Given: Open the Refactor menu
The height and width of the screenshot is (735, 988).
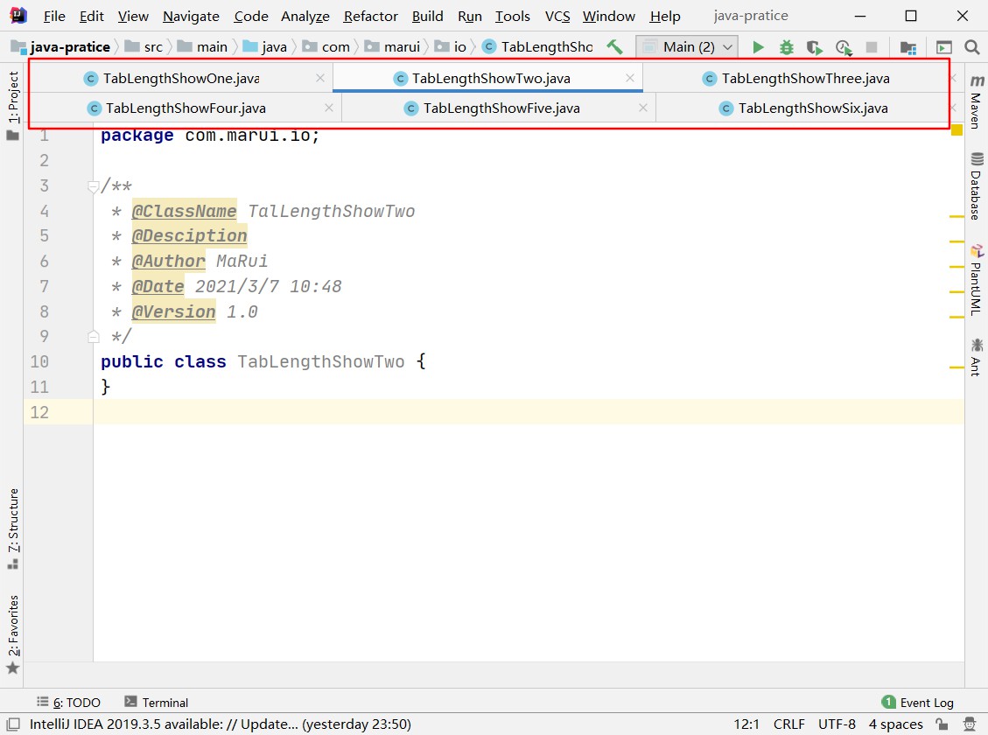Looking at the screenshot, I should 370,17.
